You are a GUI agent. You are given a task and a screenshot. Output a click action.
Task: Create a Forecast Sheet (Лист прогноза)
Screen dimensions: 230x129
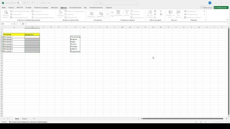[x=178, y=14]
